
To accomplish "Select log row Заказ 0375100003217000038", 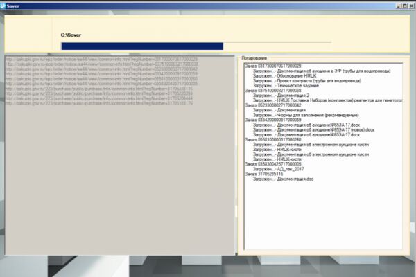I will point(273,91).
